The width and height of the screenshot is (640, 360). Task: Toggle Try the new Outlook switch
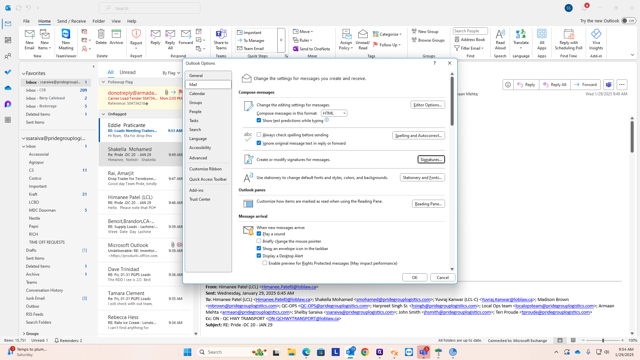[629, 21]
